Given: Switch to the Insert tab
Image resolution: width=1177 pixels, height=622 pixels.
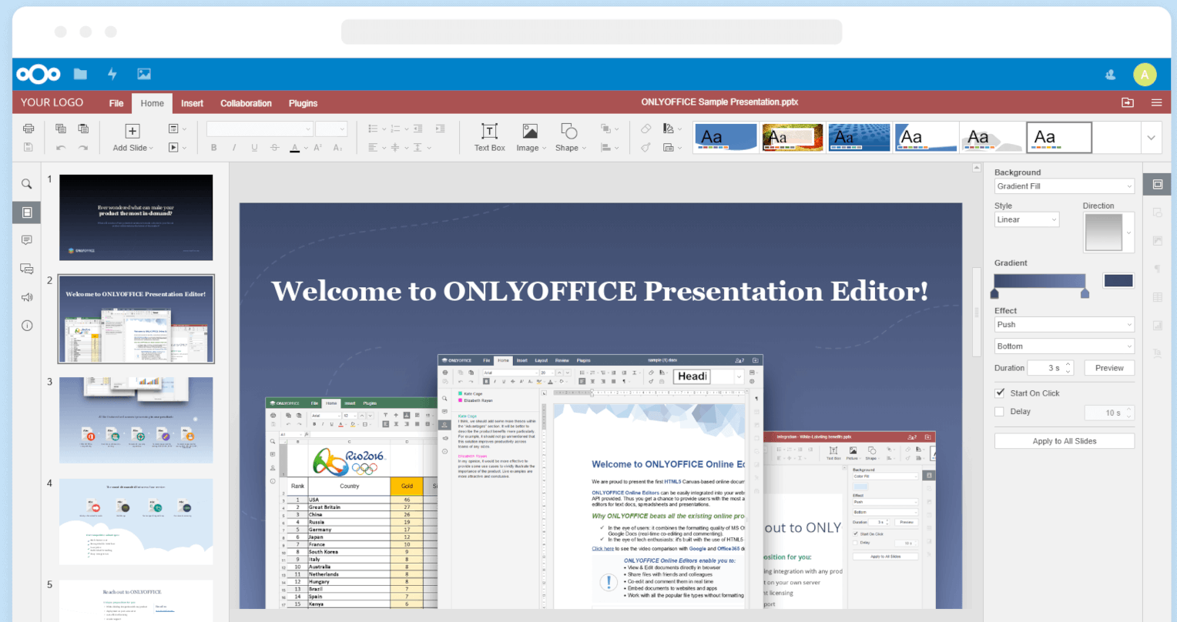Looking at the screenshot, I should coord(192,103).
